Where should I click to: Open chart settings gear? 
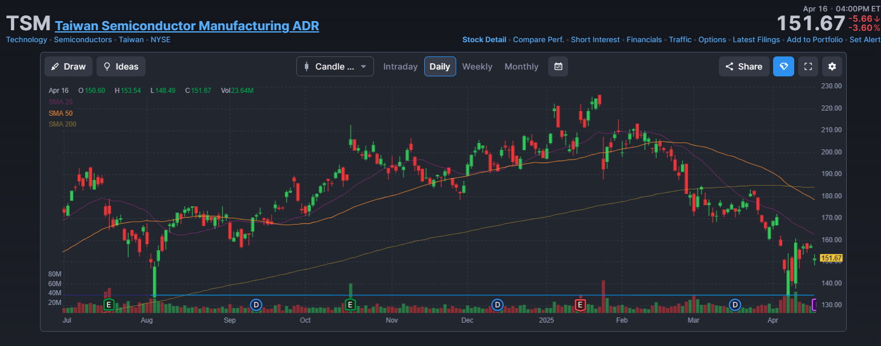click(x=832, y=67)
